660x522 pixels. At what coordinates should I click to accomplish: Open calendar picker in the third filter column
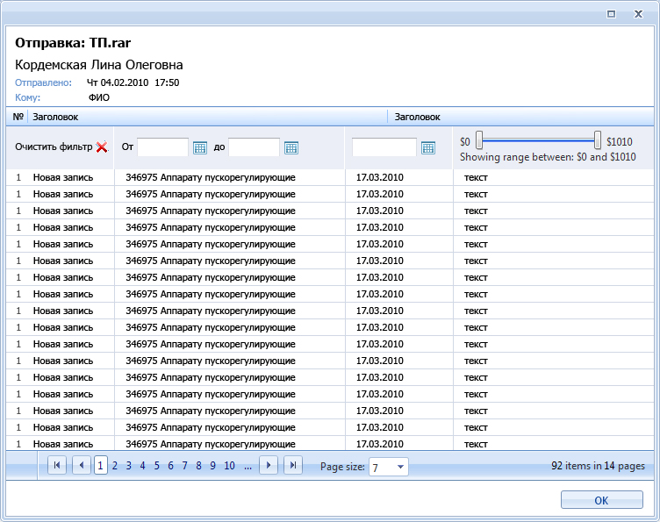428,147
